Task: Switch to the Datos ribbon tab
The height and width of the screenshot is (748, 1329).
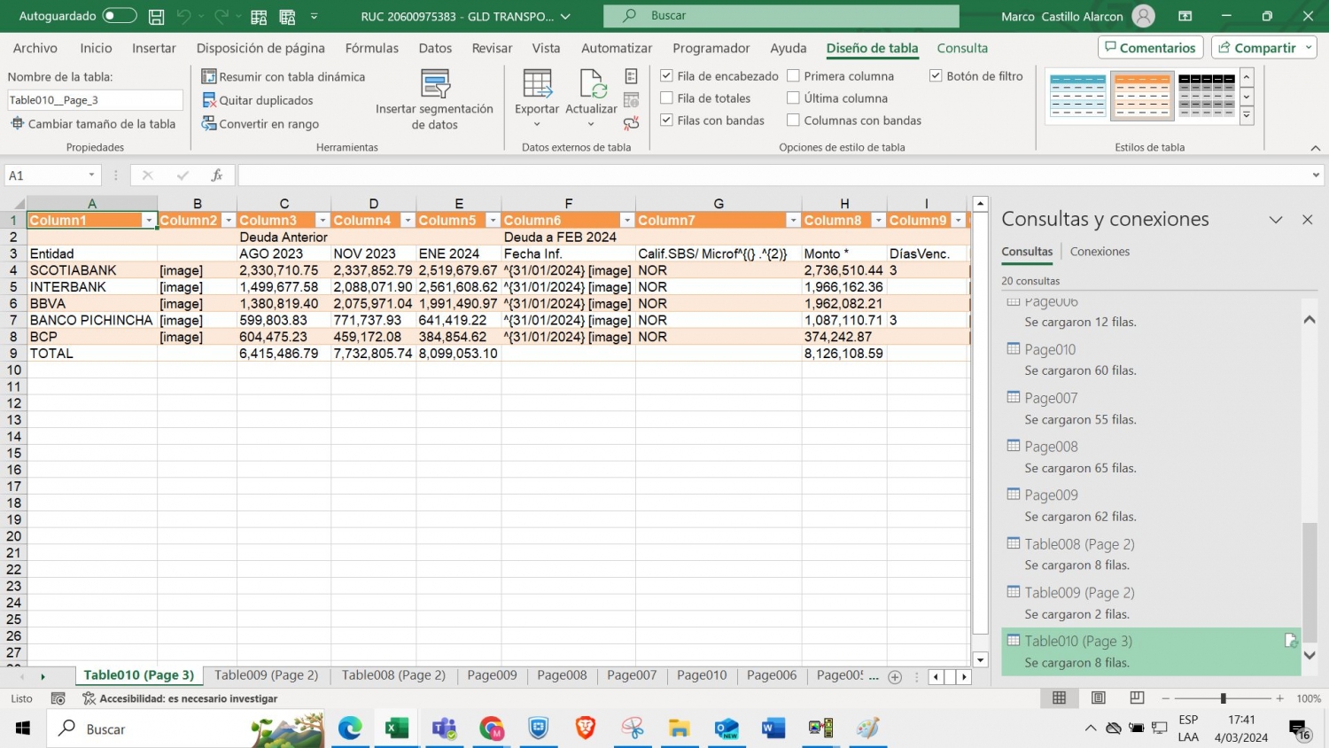Action: [x=435, y=48]
